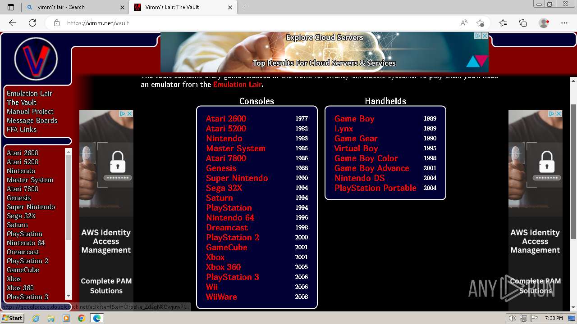This screenshot has height=324, width=577.
Task: Open Manual Project in sidebar menu
Action: click(x=30, y=112)
